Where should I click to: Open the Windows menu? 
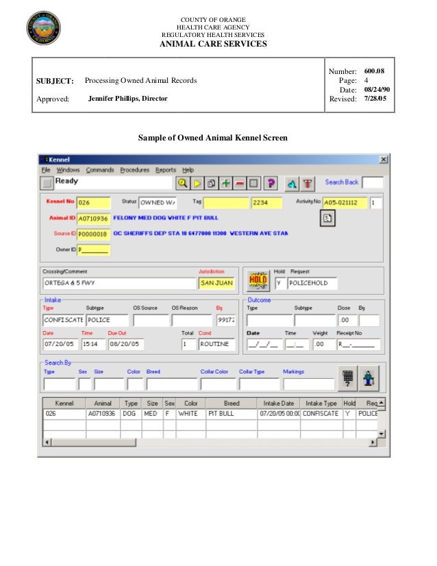pyautogui.click(x=68, y=170)
